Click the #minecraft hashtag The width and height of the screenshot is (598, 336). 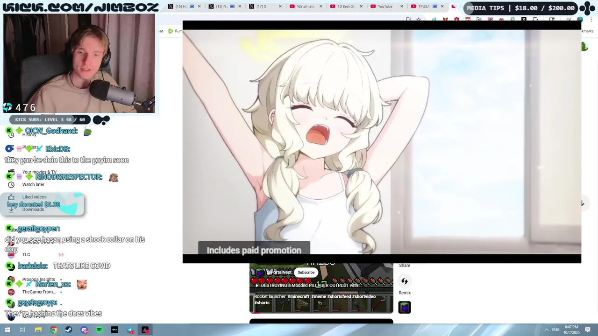pyautogui.click(x=299, y=297)
